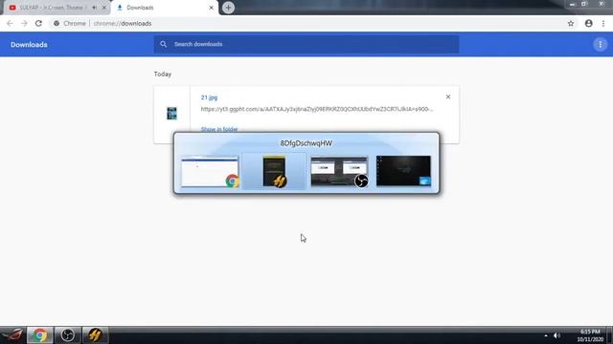Click the 21.jpg file thumbnail icon
The height and width of the screenshot is (344, 613).
point(171,114)
